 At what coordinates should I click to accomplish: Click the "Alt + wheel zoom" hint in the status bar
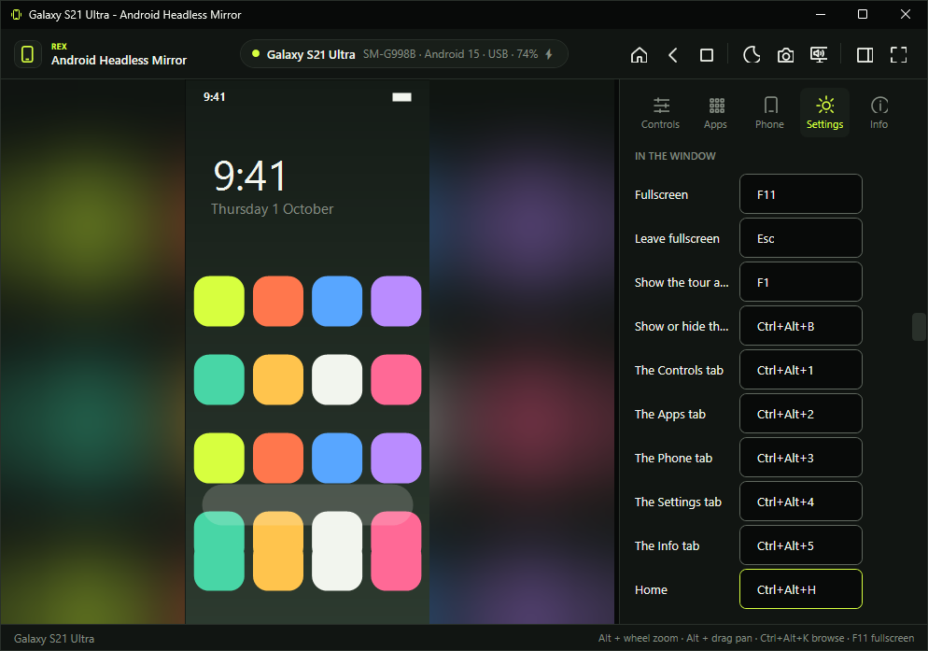(x=638, y=638)
